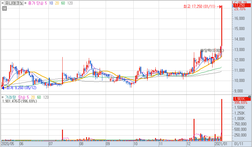Click the 최고 17,250 (01/11) high annotation
Viewport: 252px width, 147px height.
(199, 7)
